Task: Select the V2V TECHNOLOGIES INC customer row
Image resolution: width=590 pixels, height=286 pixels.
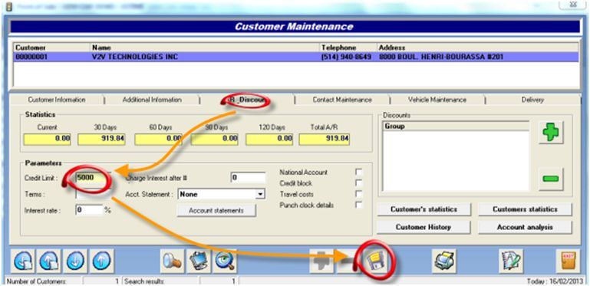Action: pyautogui.click(x=296, y=58)
